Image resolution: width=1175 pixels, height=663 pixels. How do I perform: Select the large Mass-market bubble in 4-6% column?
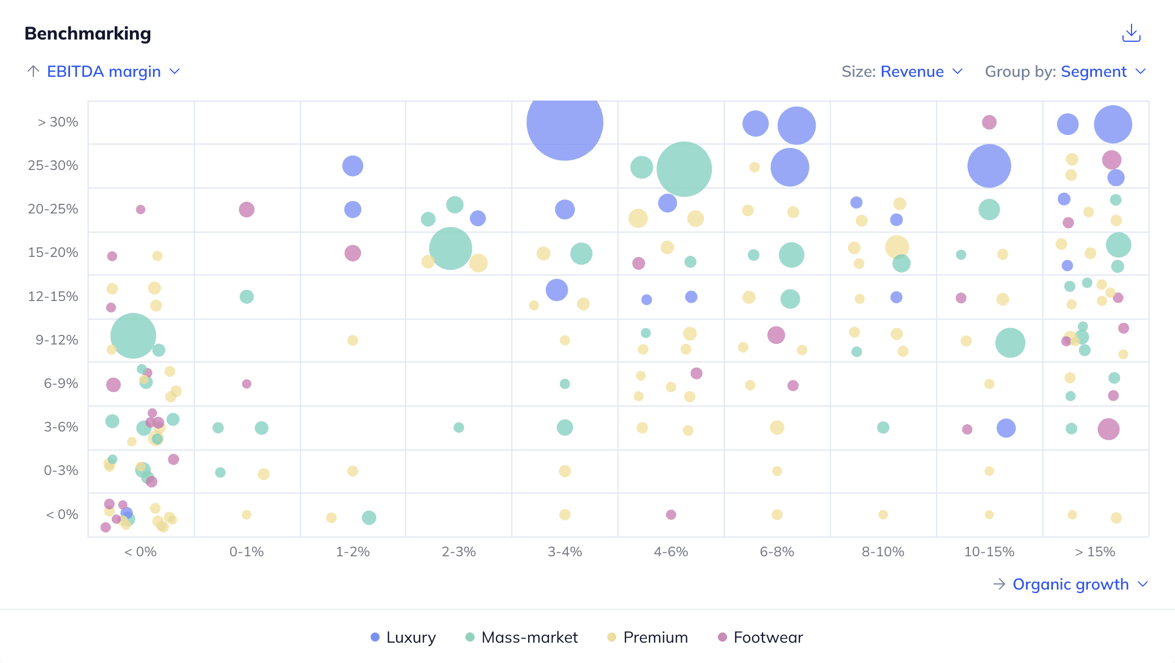pos(684,169)
